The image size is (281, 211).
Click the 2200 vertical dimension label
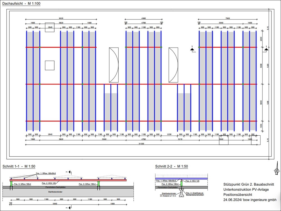click(x=261, y=39)
